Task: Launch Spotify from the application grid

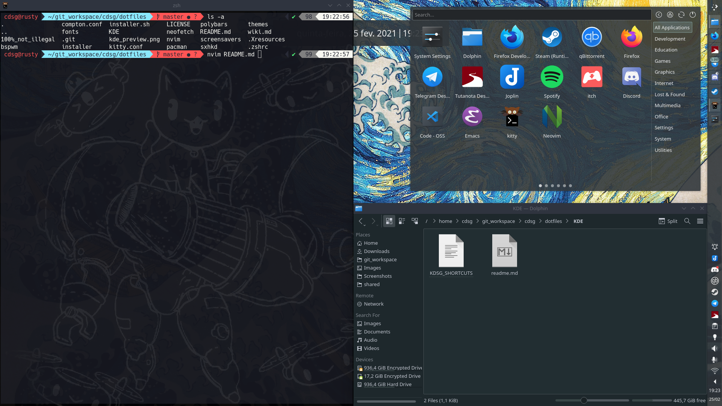Action: (x=552, y=77)
